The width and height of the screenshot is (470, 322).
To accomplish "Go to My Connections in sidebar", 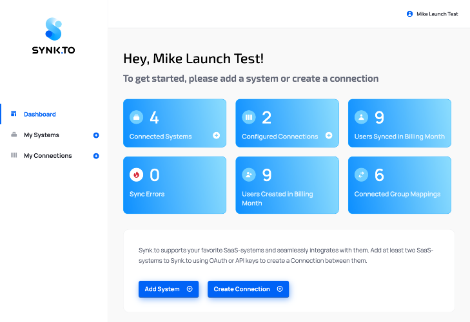I will click(x=48, y=155).
